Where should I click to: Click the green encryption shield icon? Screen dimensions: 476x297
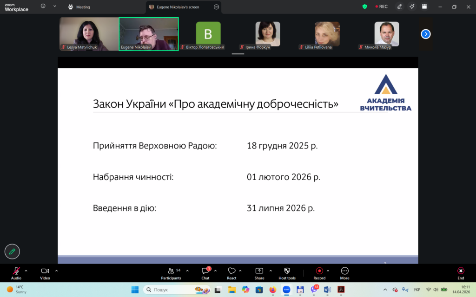[x=365, y=6]
